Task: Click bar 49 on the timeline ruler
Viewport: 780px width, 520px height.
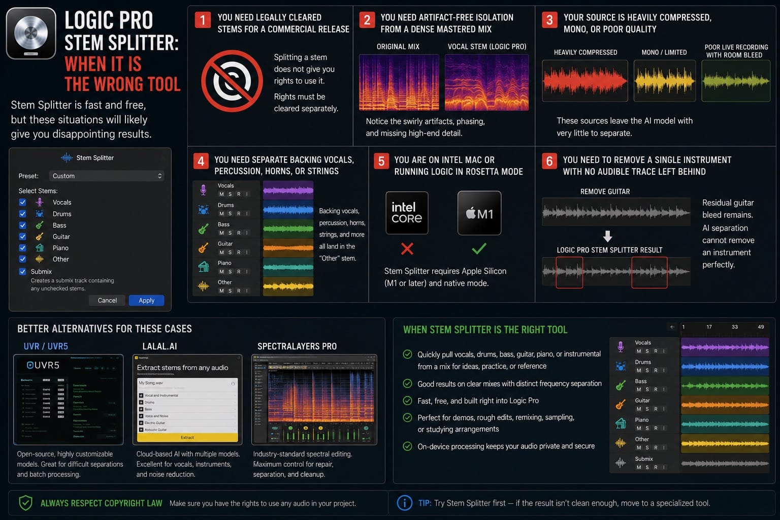Action: [x=761, y=327]
